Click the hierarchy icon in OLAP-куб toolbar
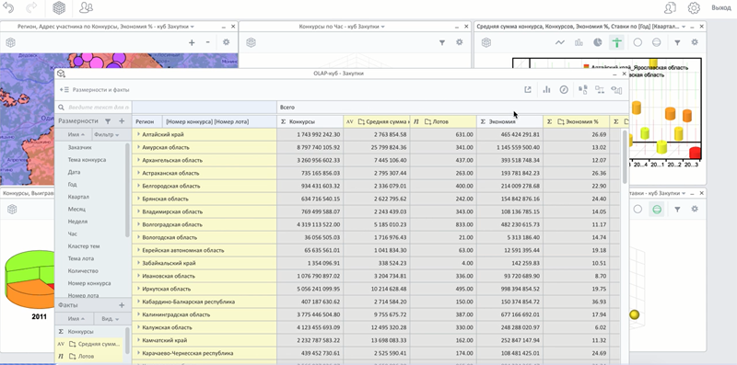 [600, 89]
